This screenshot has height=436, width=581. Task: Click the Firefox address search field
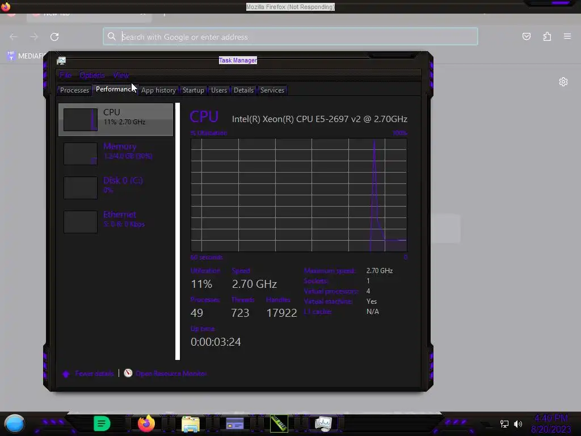point(290,37)
